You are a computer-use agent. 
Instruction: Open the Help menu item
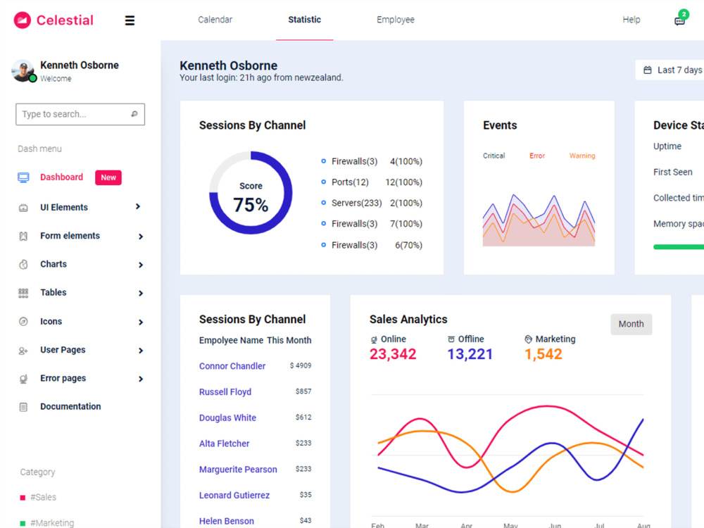point(631,20)
